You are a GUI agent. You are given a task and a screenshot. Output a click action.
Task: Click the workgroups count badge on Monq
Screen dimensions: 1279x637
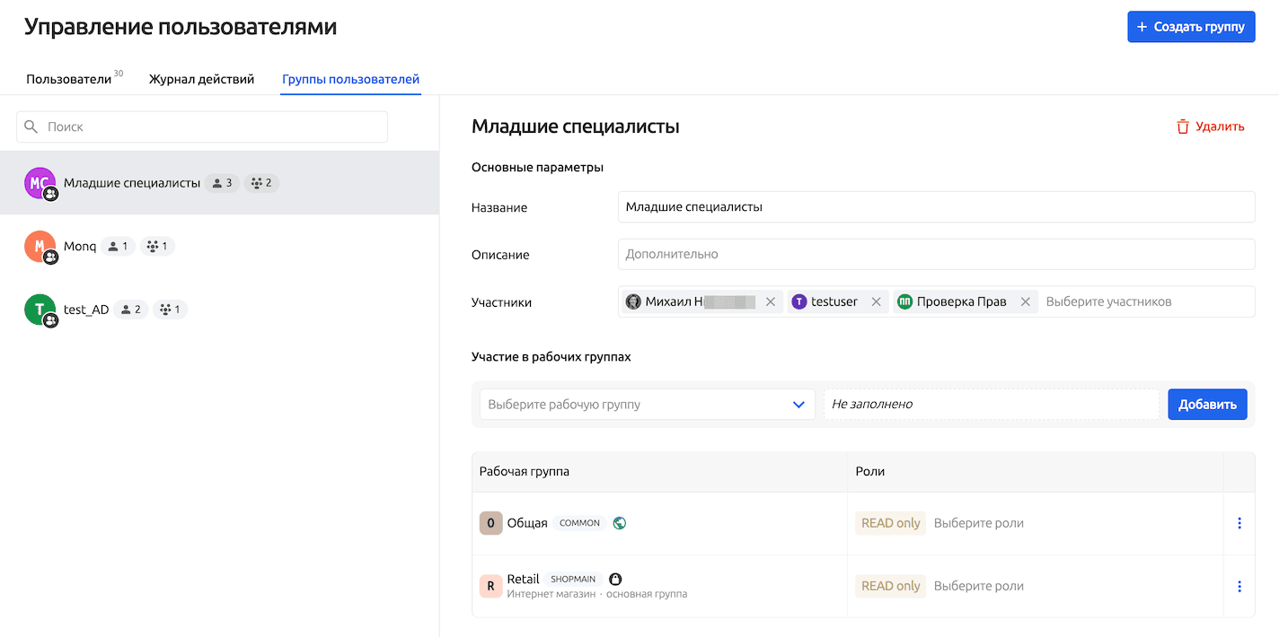coord(157,246)
